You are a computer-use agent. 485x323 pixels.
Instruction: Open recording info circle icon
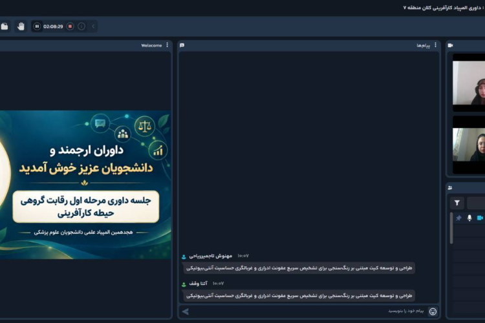pyautogui.click(x=81, y=26)
